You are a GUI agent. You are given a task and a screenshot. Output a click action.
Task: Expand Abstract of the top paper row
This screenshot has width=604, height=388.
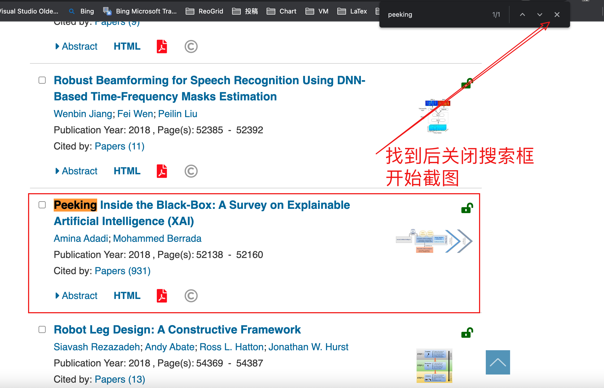[76, 46]
